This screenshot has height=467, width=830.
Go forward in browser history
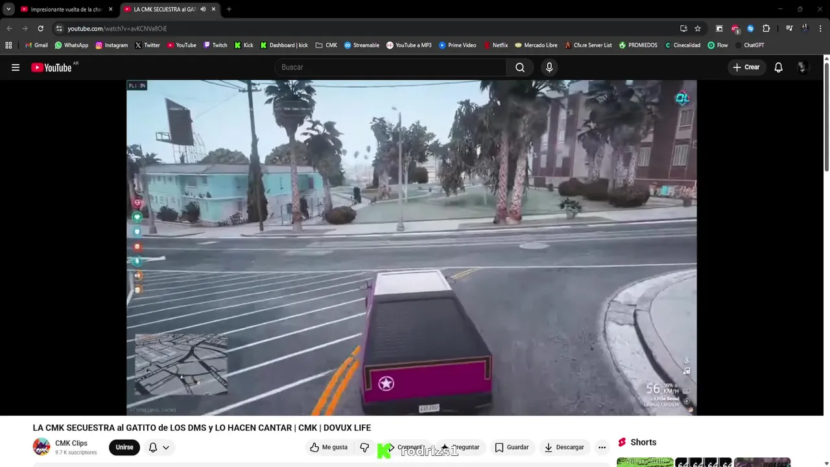(25, 29)
